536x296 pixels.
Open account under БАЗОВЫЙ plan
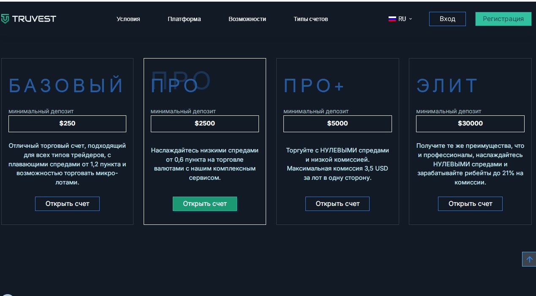pyautogui.click(x=68, y=204)
